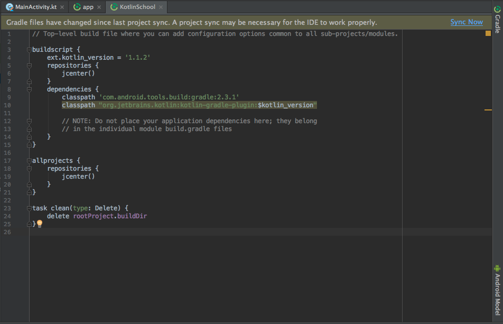Click the fold end marker on line 13
This screenshot has width=503, height=324.
pos(29,129)
